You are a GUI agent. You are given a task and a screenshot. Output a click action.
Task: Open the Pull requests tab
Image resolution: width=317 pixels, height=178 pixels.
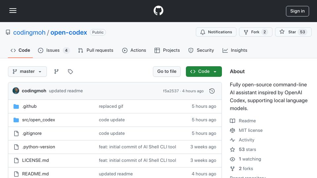point(96,50)
